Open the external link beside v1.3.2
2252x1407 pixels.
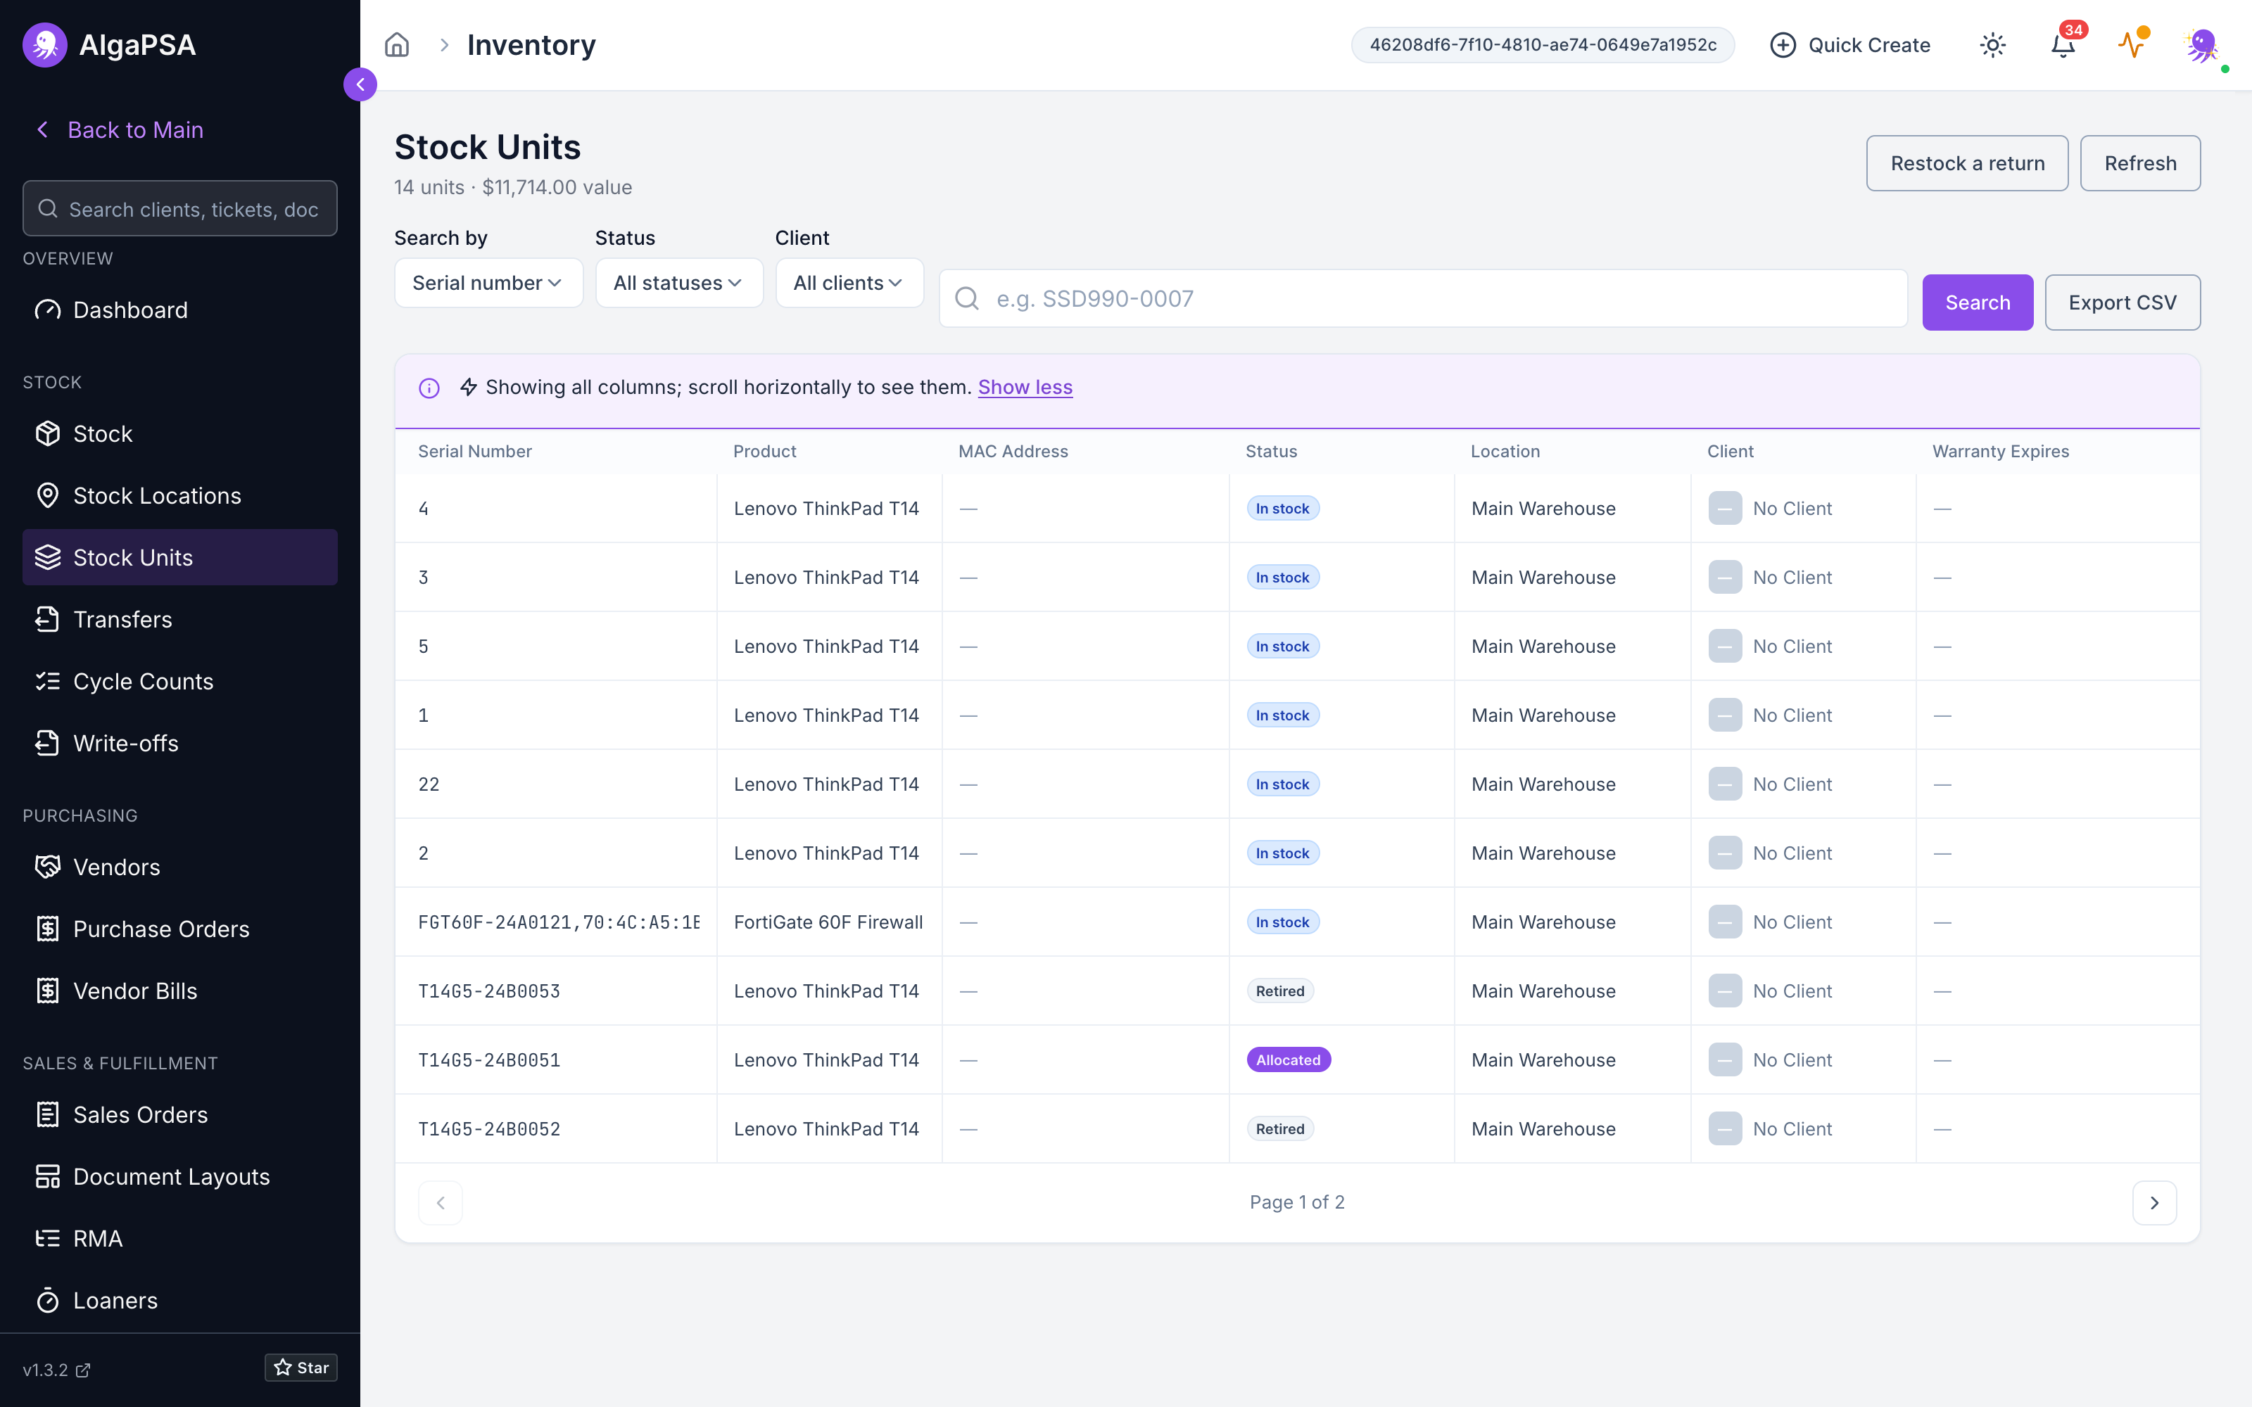point(83,1370)
